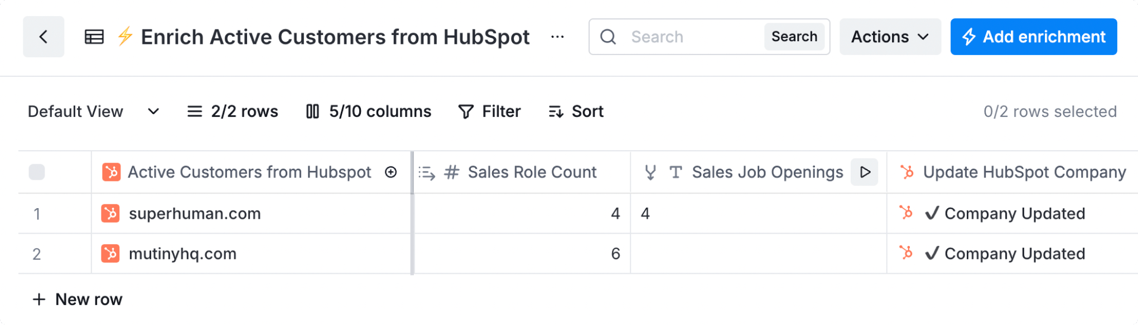Run the Sales Job Openings column play button
The width and height of the screenshot is (1138, 325).
[x=865, y=173]
